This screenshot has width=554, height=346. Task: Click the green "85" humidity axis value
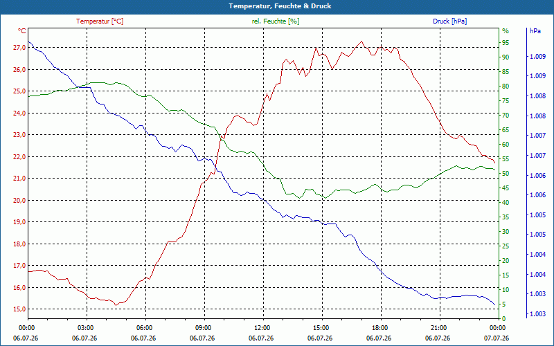(x=506, y=72)
